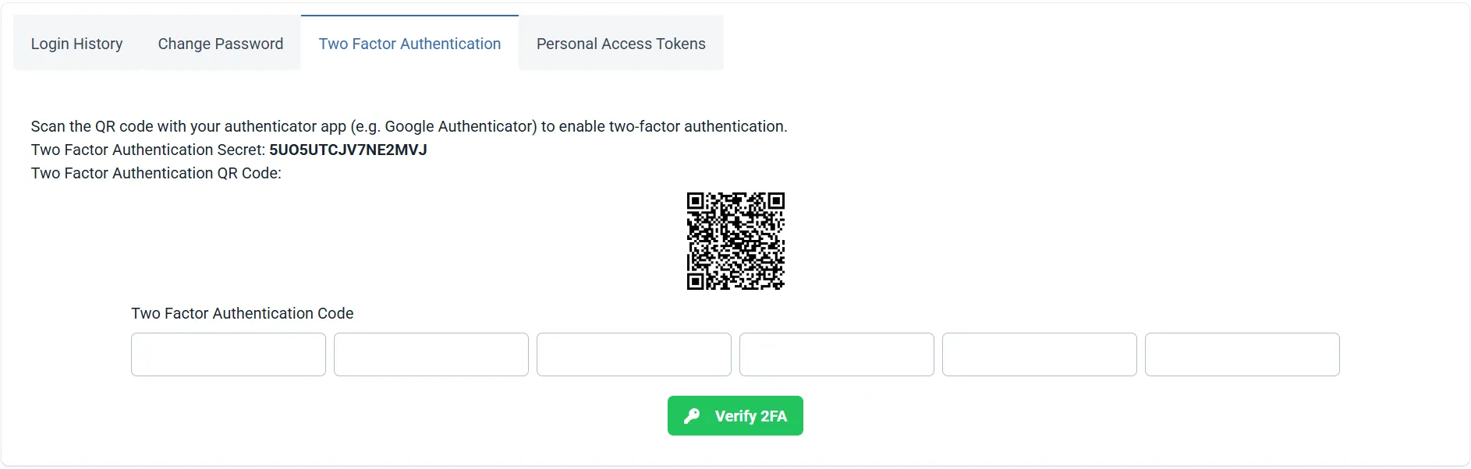Click the QR code scanning instructions text

pyautogui.click(x=409, y=126)
